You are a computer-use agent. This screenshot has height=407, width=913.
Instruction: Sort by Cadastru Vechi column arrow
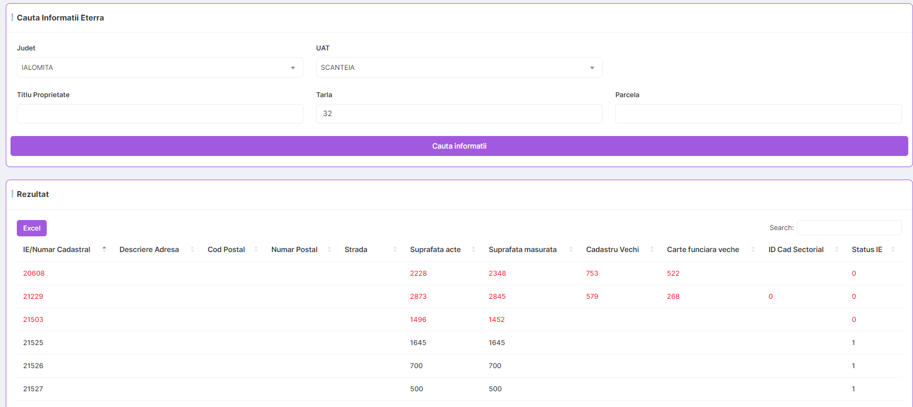pos(652,249)
